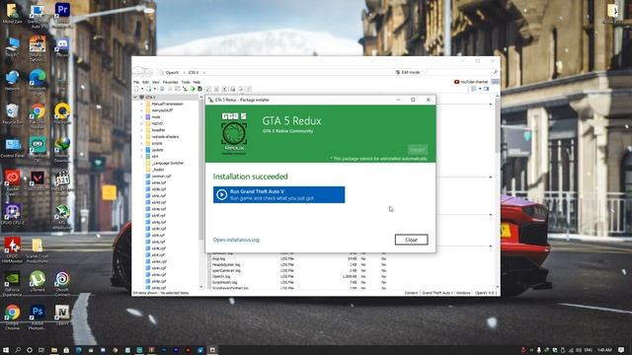Open Discord desktop shortcut
Image resolution: width=632 pixels, height=355 pixels.
click(x=62, y=47)
